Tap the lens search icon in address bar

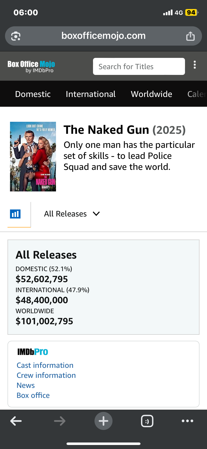[16, 36]
